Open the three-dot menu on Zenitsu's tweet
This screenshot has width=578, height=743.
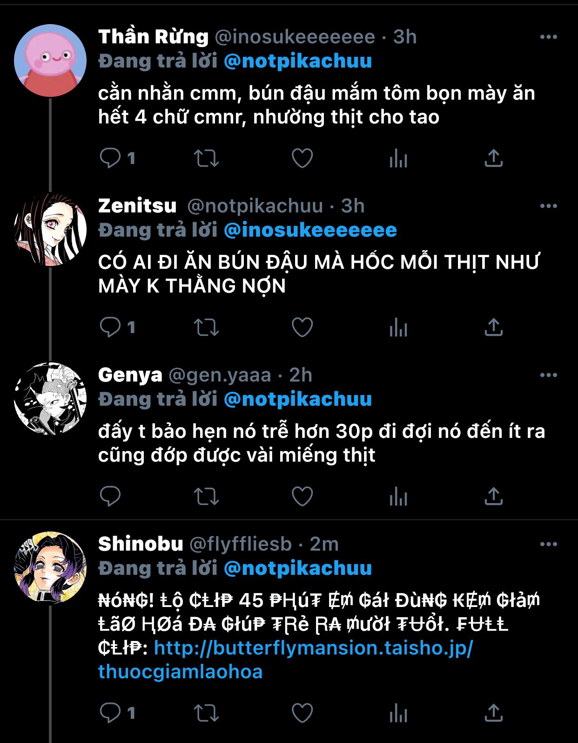[x=548, y=206]
